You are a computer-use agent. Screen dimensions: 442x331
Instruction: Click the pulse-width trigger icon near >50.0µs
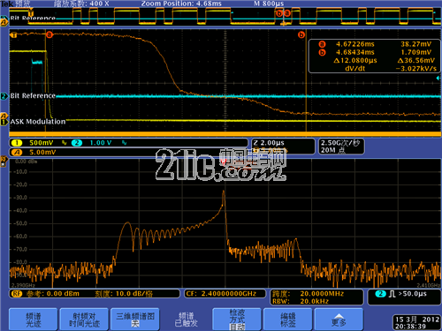click(392, 294)
